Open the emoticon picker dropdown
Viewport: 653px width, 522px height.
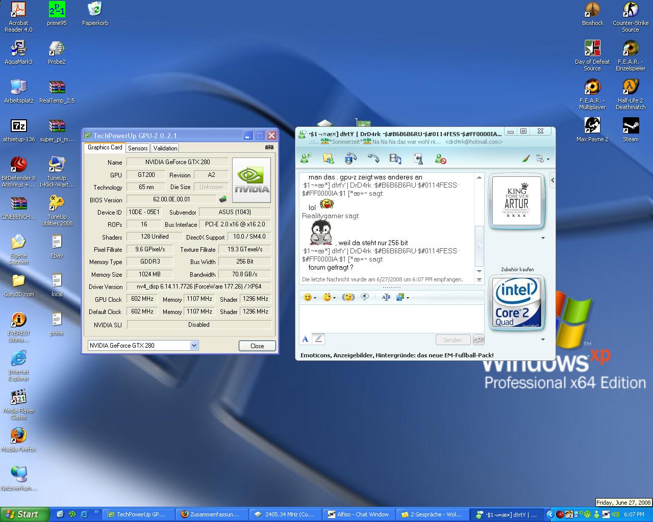pyautogui.click(x=310, y=297)
